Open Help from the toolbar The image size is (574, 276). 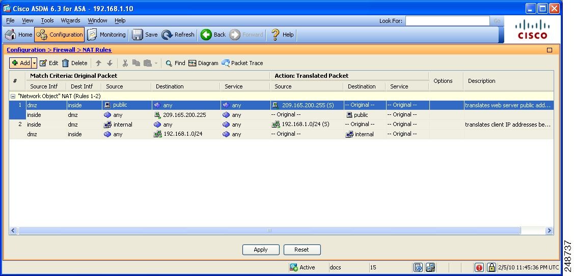[x=282, y=35]
